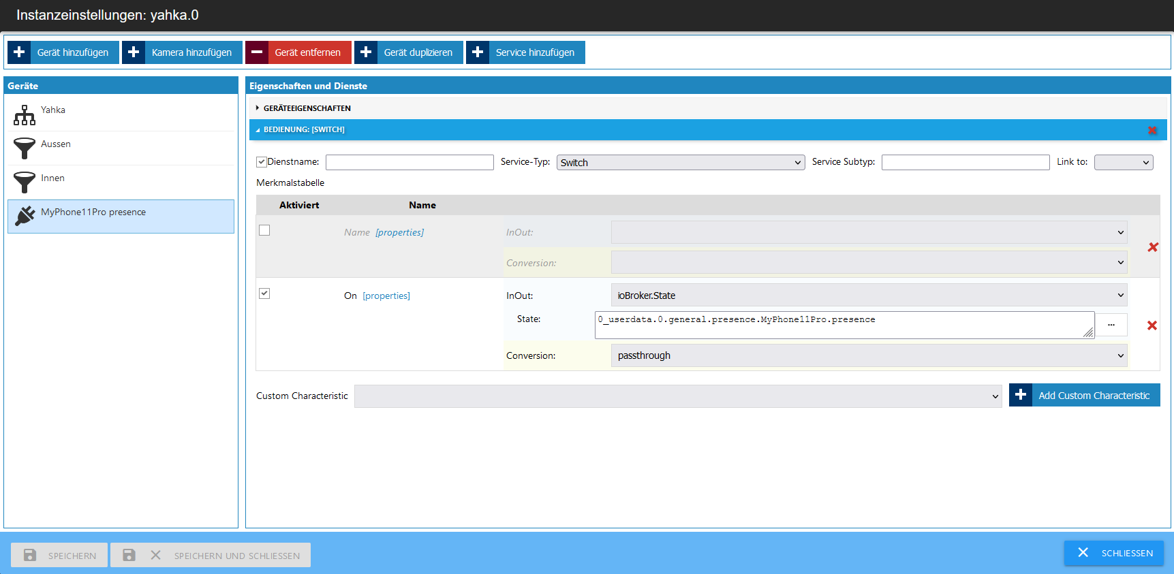Delete the On characteristic row
1174x574 pixels.
1152,325
